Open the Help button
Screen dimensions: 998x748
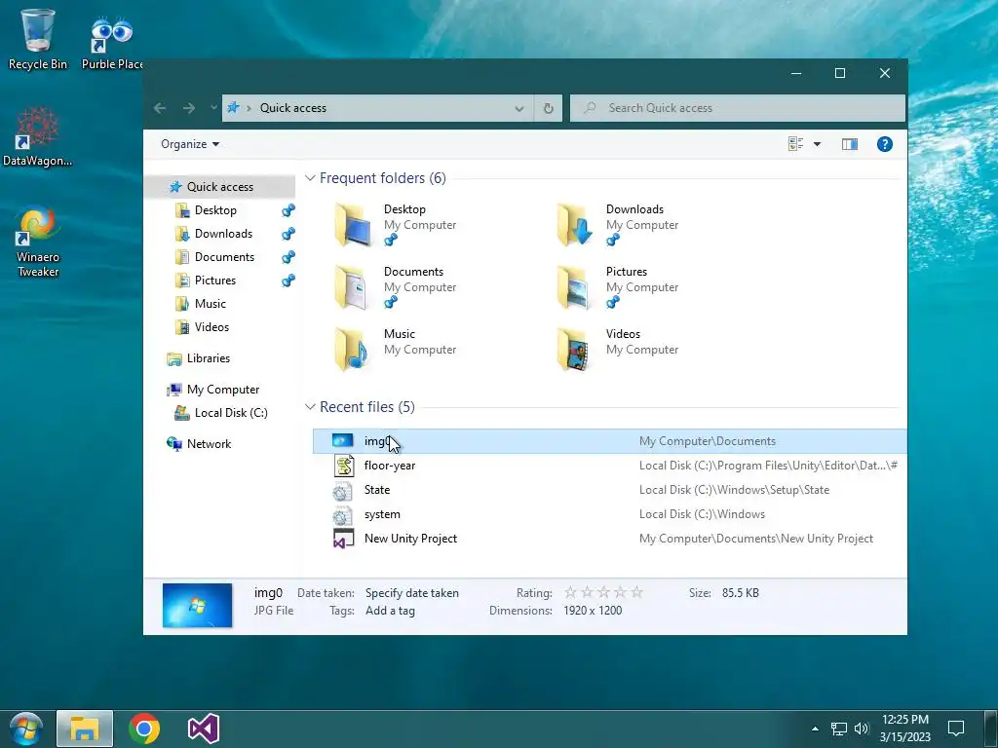click(885, 144)
